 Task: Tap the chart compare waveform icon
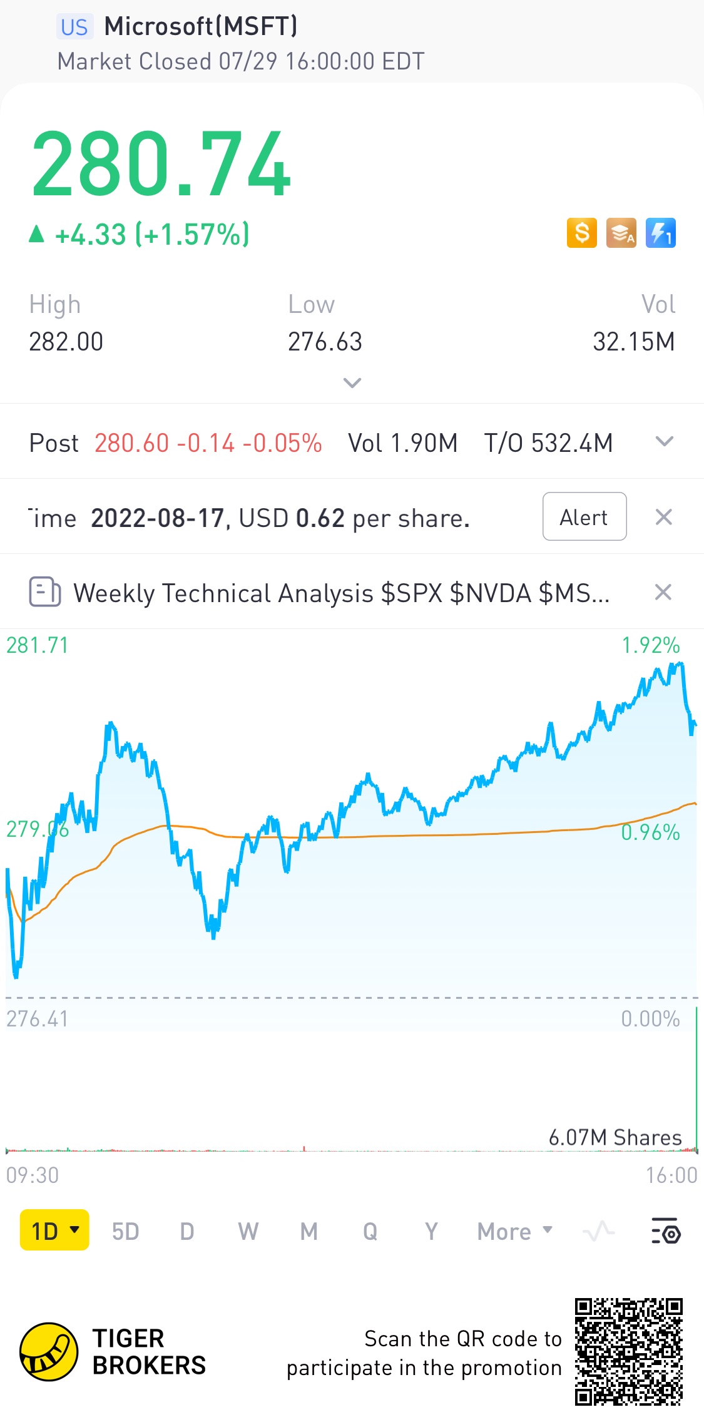coord(598,1231)
